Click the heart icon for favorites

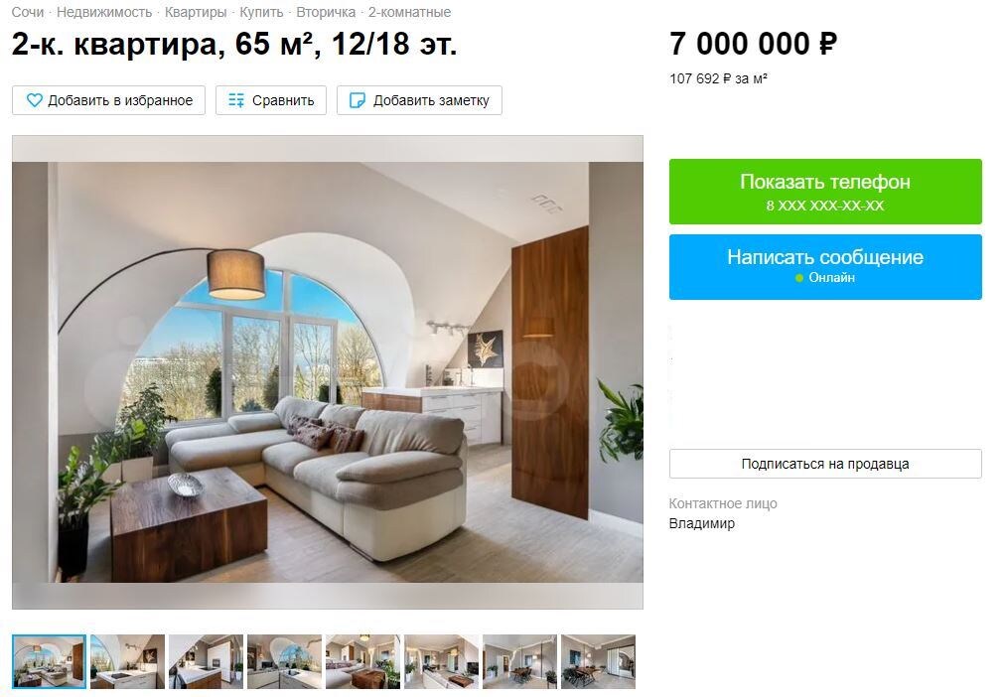pos(34,100)
